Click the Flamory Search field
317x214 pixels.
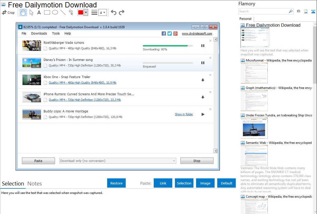tap(263, 12)
